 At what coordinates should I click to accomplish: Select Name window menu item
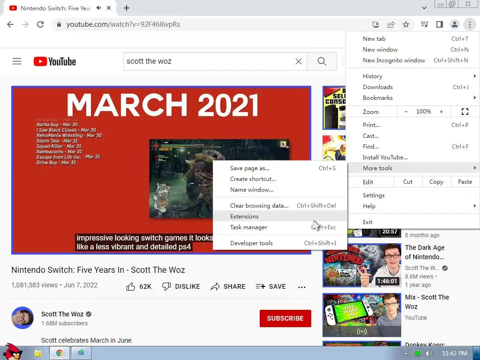click(x=280, y=189)
